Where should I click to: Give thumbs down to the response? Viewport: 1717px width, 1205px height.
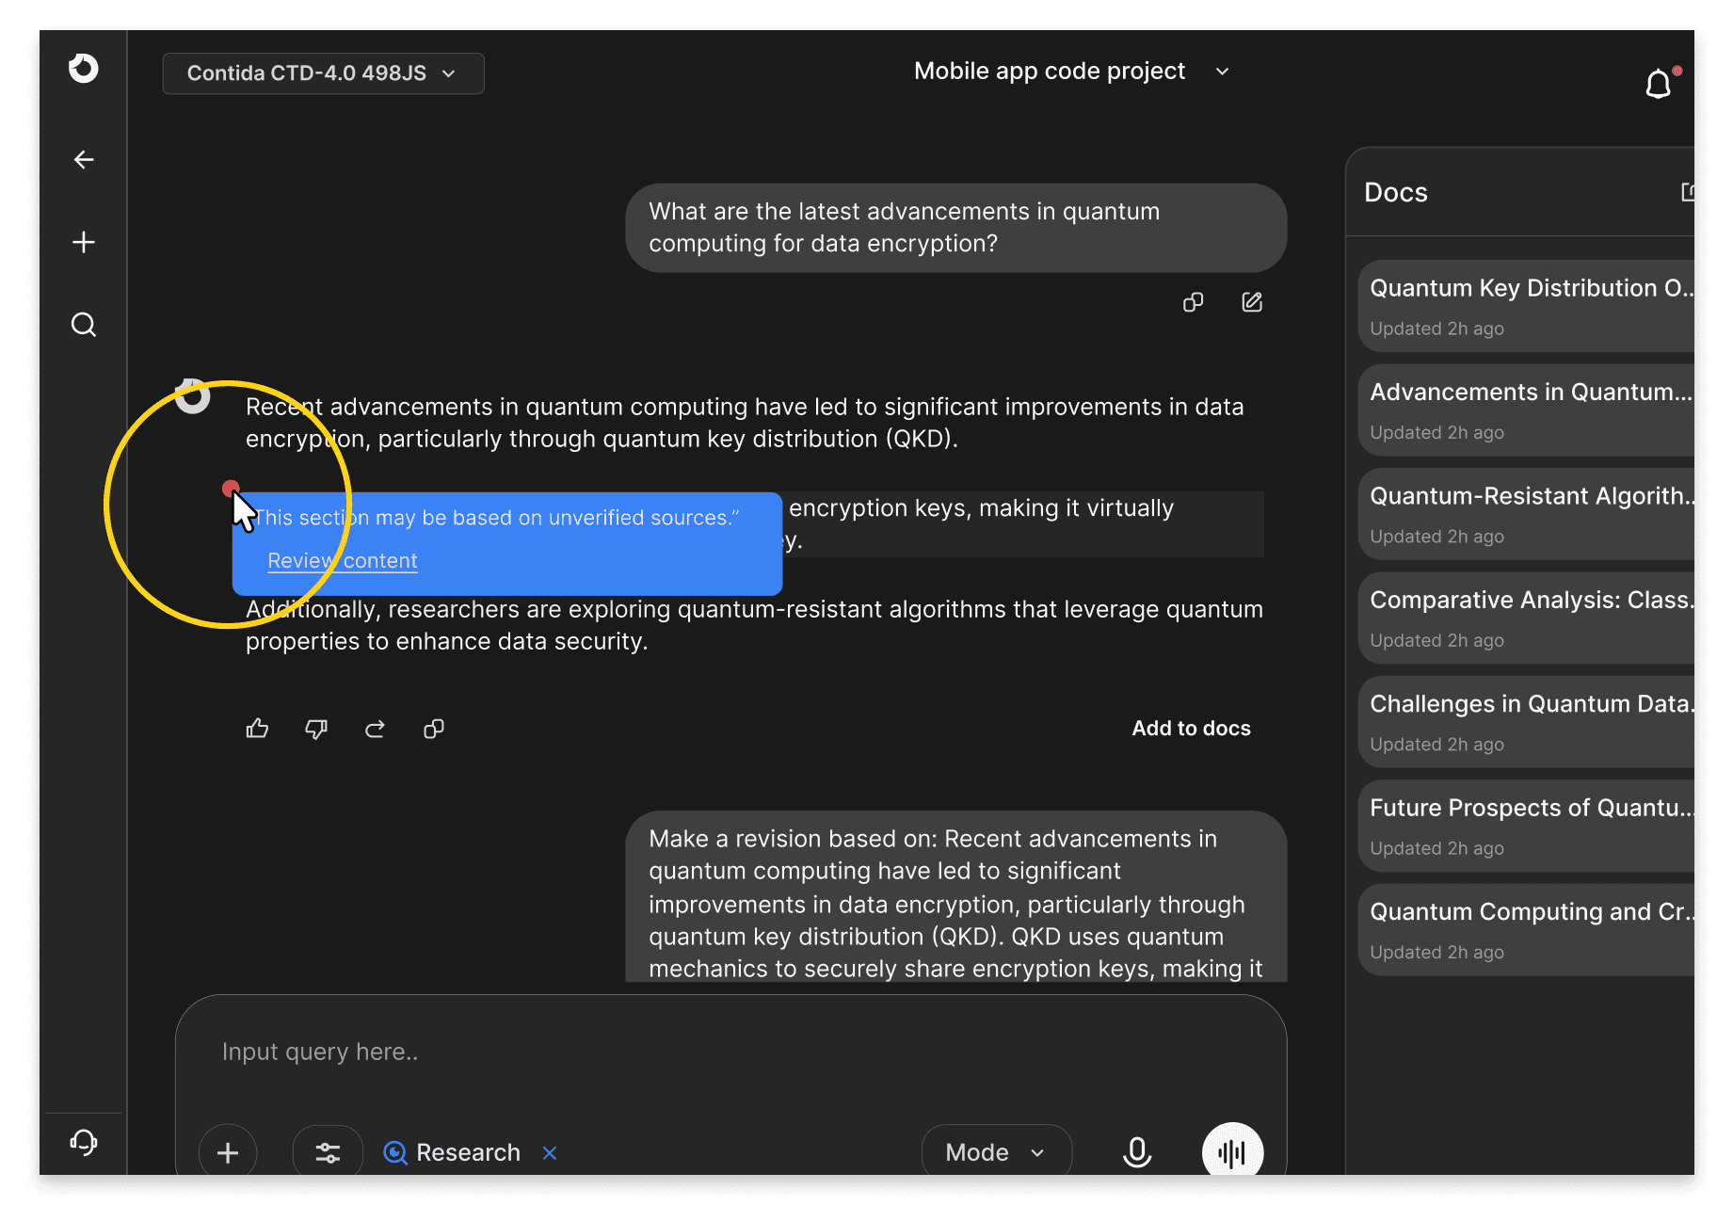[x=316, y=729]
